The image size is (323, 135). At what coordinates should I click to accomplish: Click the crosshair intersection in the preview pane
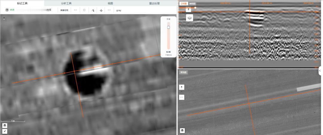pyautogui.click(x=249, y=103)
